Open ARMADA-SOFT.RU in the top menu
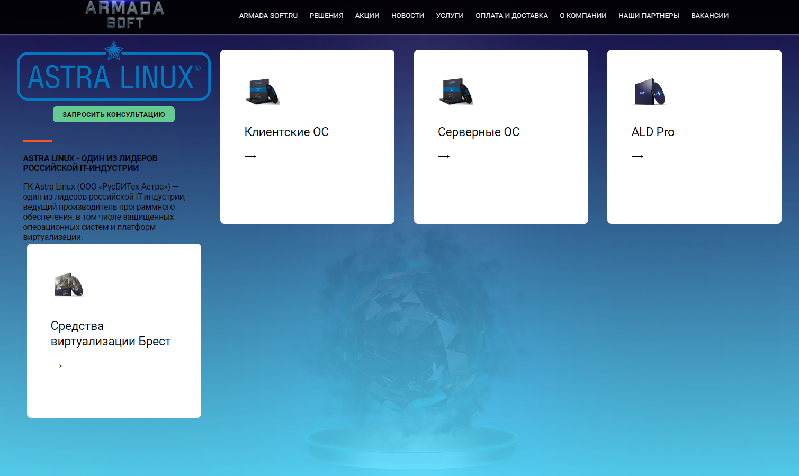 [x=268, y=16]
